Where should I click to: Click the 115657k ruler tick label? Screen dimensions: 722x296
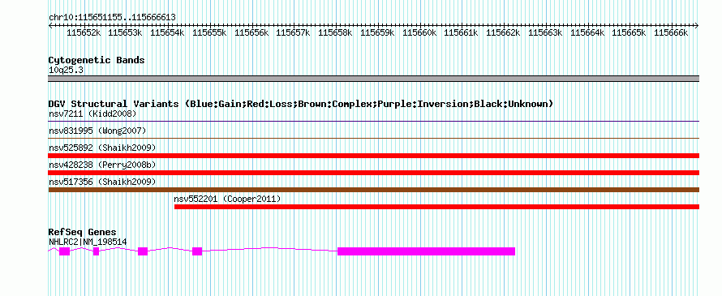(x=293, y=32)
